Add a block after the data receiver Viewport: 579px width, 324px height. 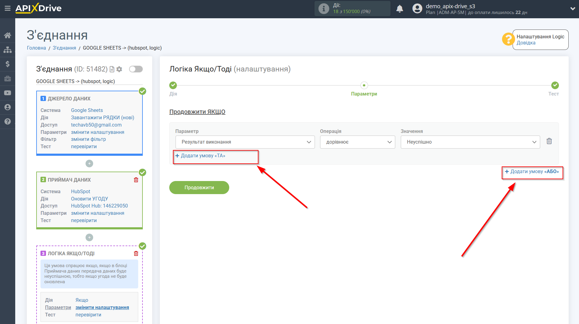coord(89,237)
